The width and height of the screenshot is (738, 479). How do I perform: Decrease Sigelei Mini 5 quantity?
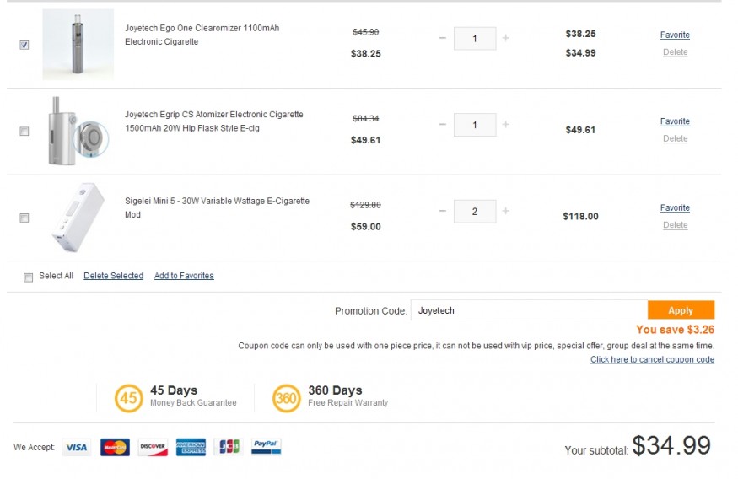(x=443, y=211)
